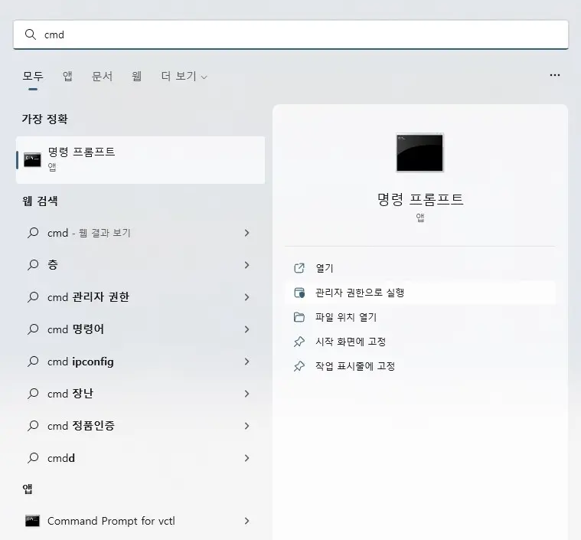Click search icon beside 'cmd 명령어'
Viewport: 581px width, 540px height.
click(x=33, y=329)
